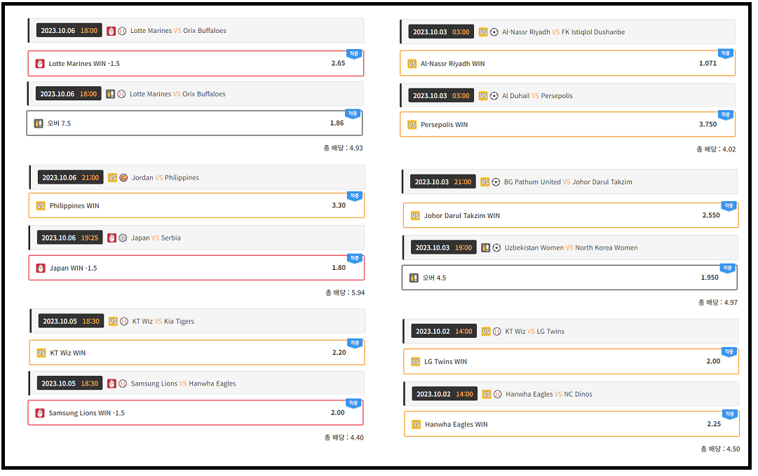Click the 3.750 odds for Persepolis WIN
Viewport: 758px width, 476px height.
coord(708,125)
